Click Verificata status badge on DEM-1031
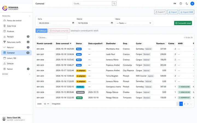Viewport: 197px width, 123px height. click(80, 87)
